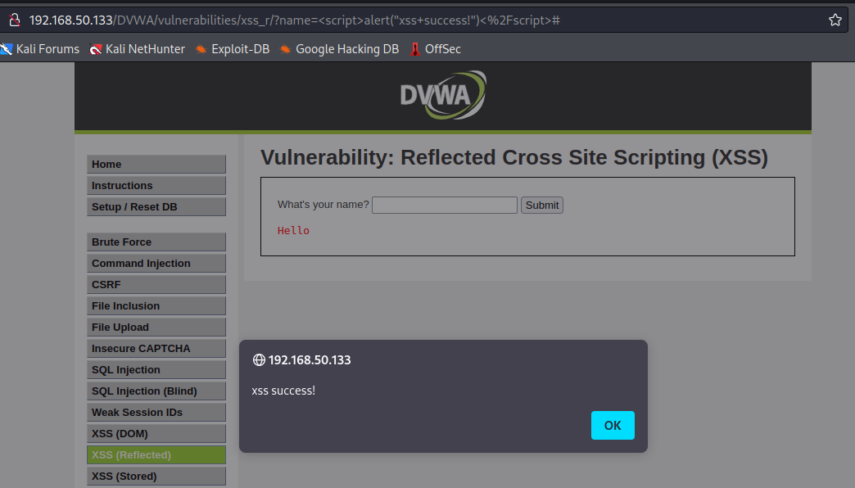Open the XSS (DOM) page
855x488 pixels.
point(156,433)
